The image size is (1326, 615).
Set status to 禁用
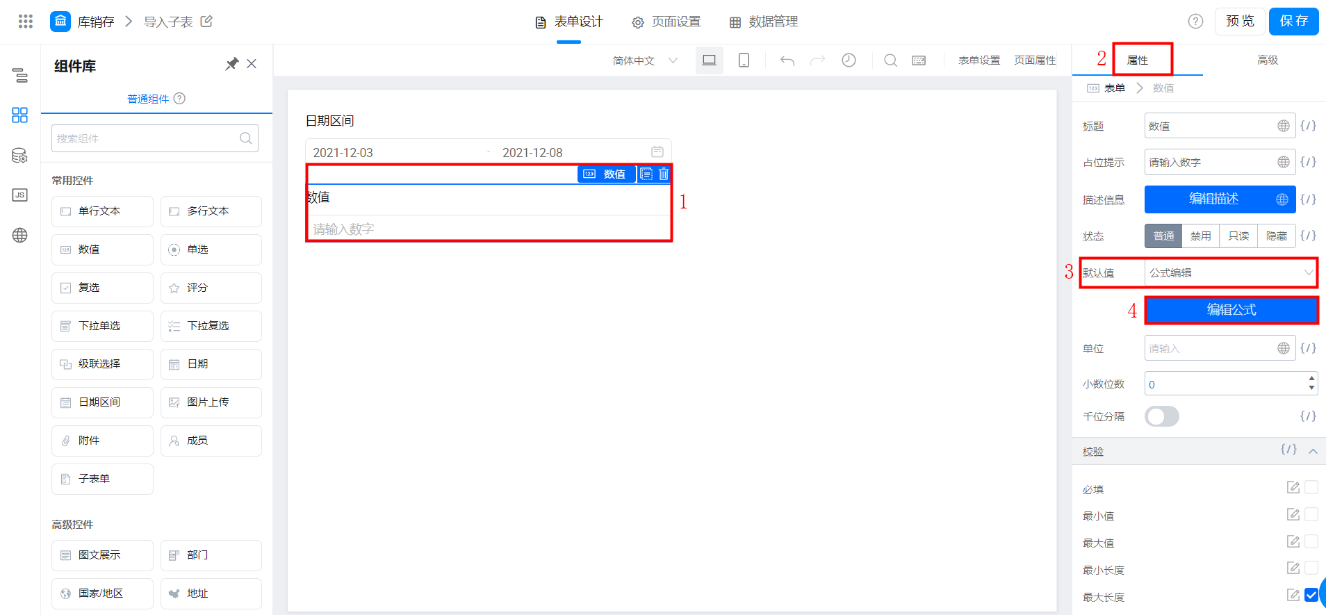(x=1201, y=236)
